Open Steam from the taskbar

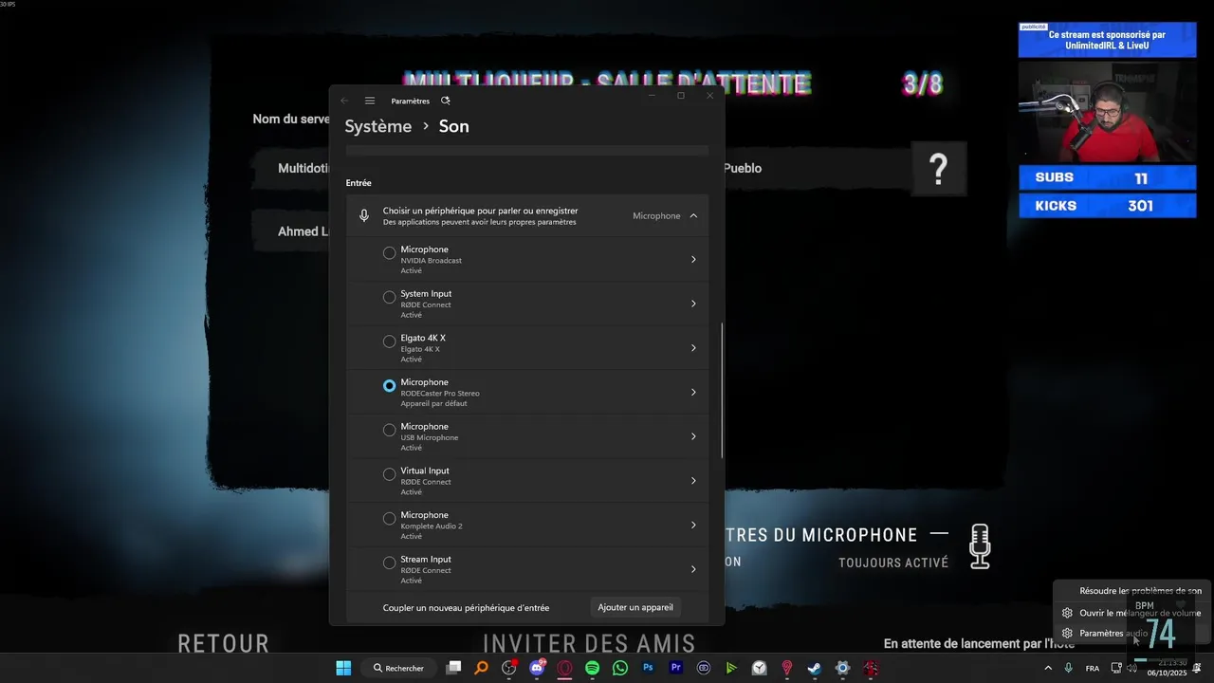815,668
